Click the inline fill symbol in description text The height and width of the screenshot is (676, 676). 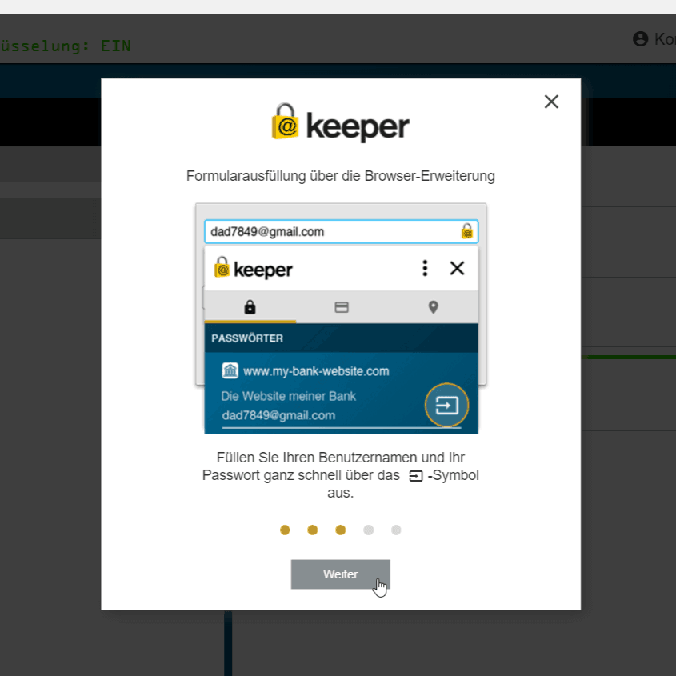416,476
